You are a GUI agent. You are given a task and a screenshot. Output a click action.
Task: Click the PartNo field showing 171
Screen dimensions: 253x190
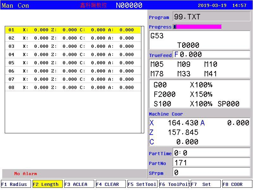tap(211, 162)
